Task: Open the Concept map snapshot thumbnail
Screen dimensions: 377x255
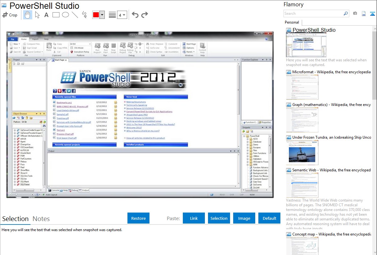Action: tap(302, 246)
